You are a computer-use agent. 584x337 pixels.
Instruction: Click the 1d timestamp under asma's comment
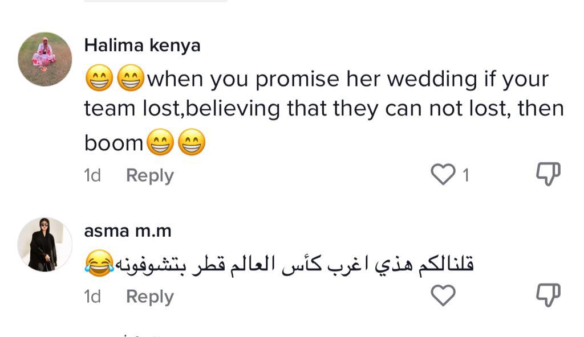[x=92, y=297]
